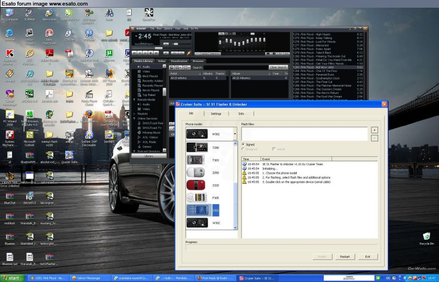Open Mozilla Firefox desktop icon
Viewport: 439px width, 282px height.
(89, 116)
